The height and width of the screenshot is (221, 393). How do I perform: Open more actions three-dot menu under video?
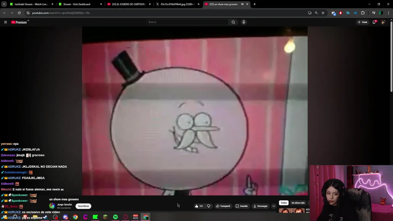click(x=274, y=206)
